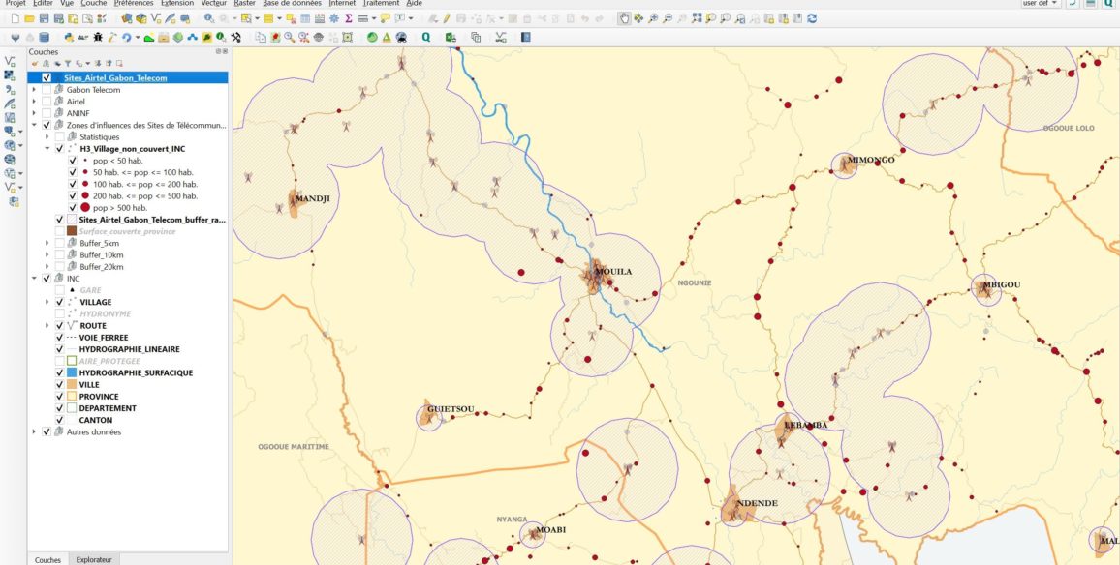Open the processing toolbox gear icon

(333, 18)
